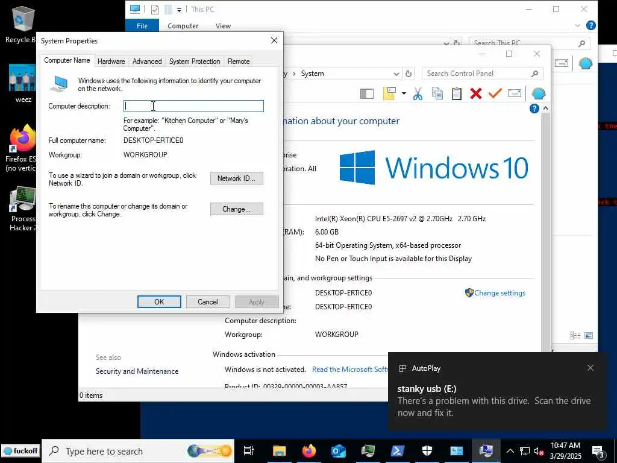
Task: Select the weez desktop icon
Action: point(22,84)
